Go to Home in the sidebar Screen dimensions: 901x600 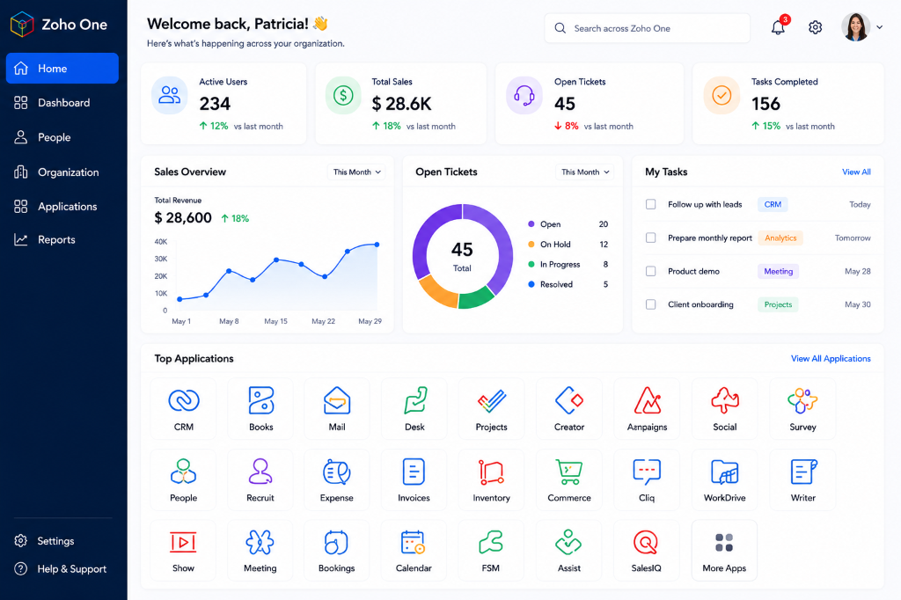pyautogui.click(x=62, y=69)
